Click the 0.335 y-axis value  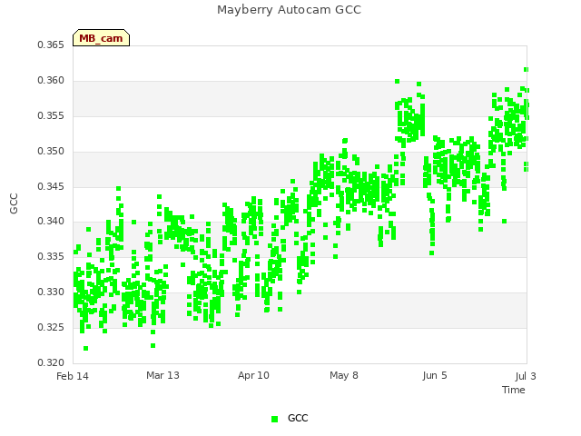pos(51,256)
